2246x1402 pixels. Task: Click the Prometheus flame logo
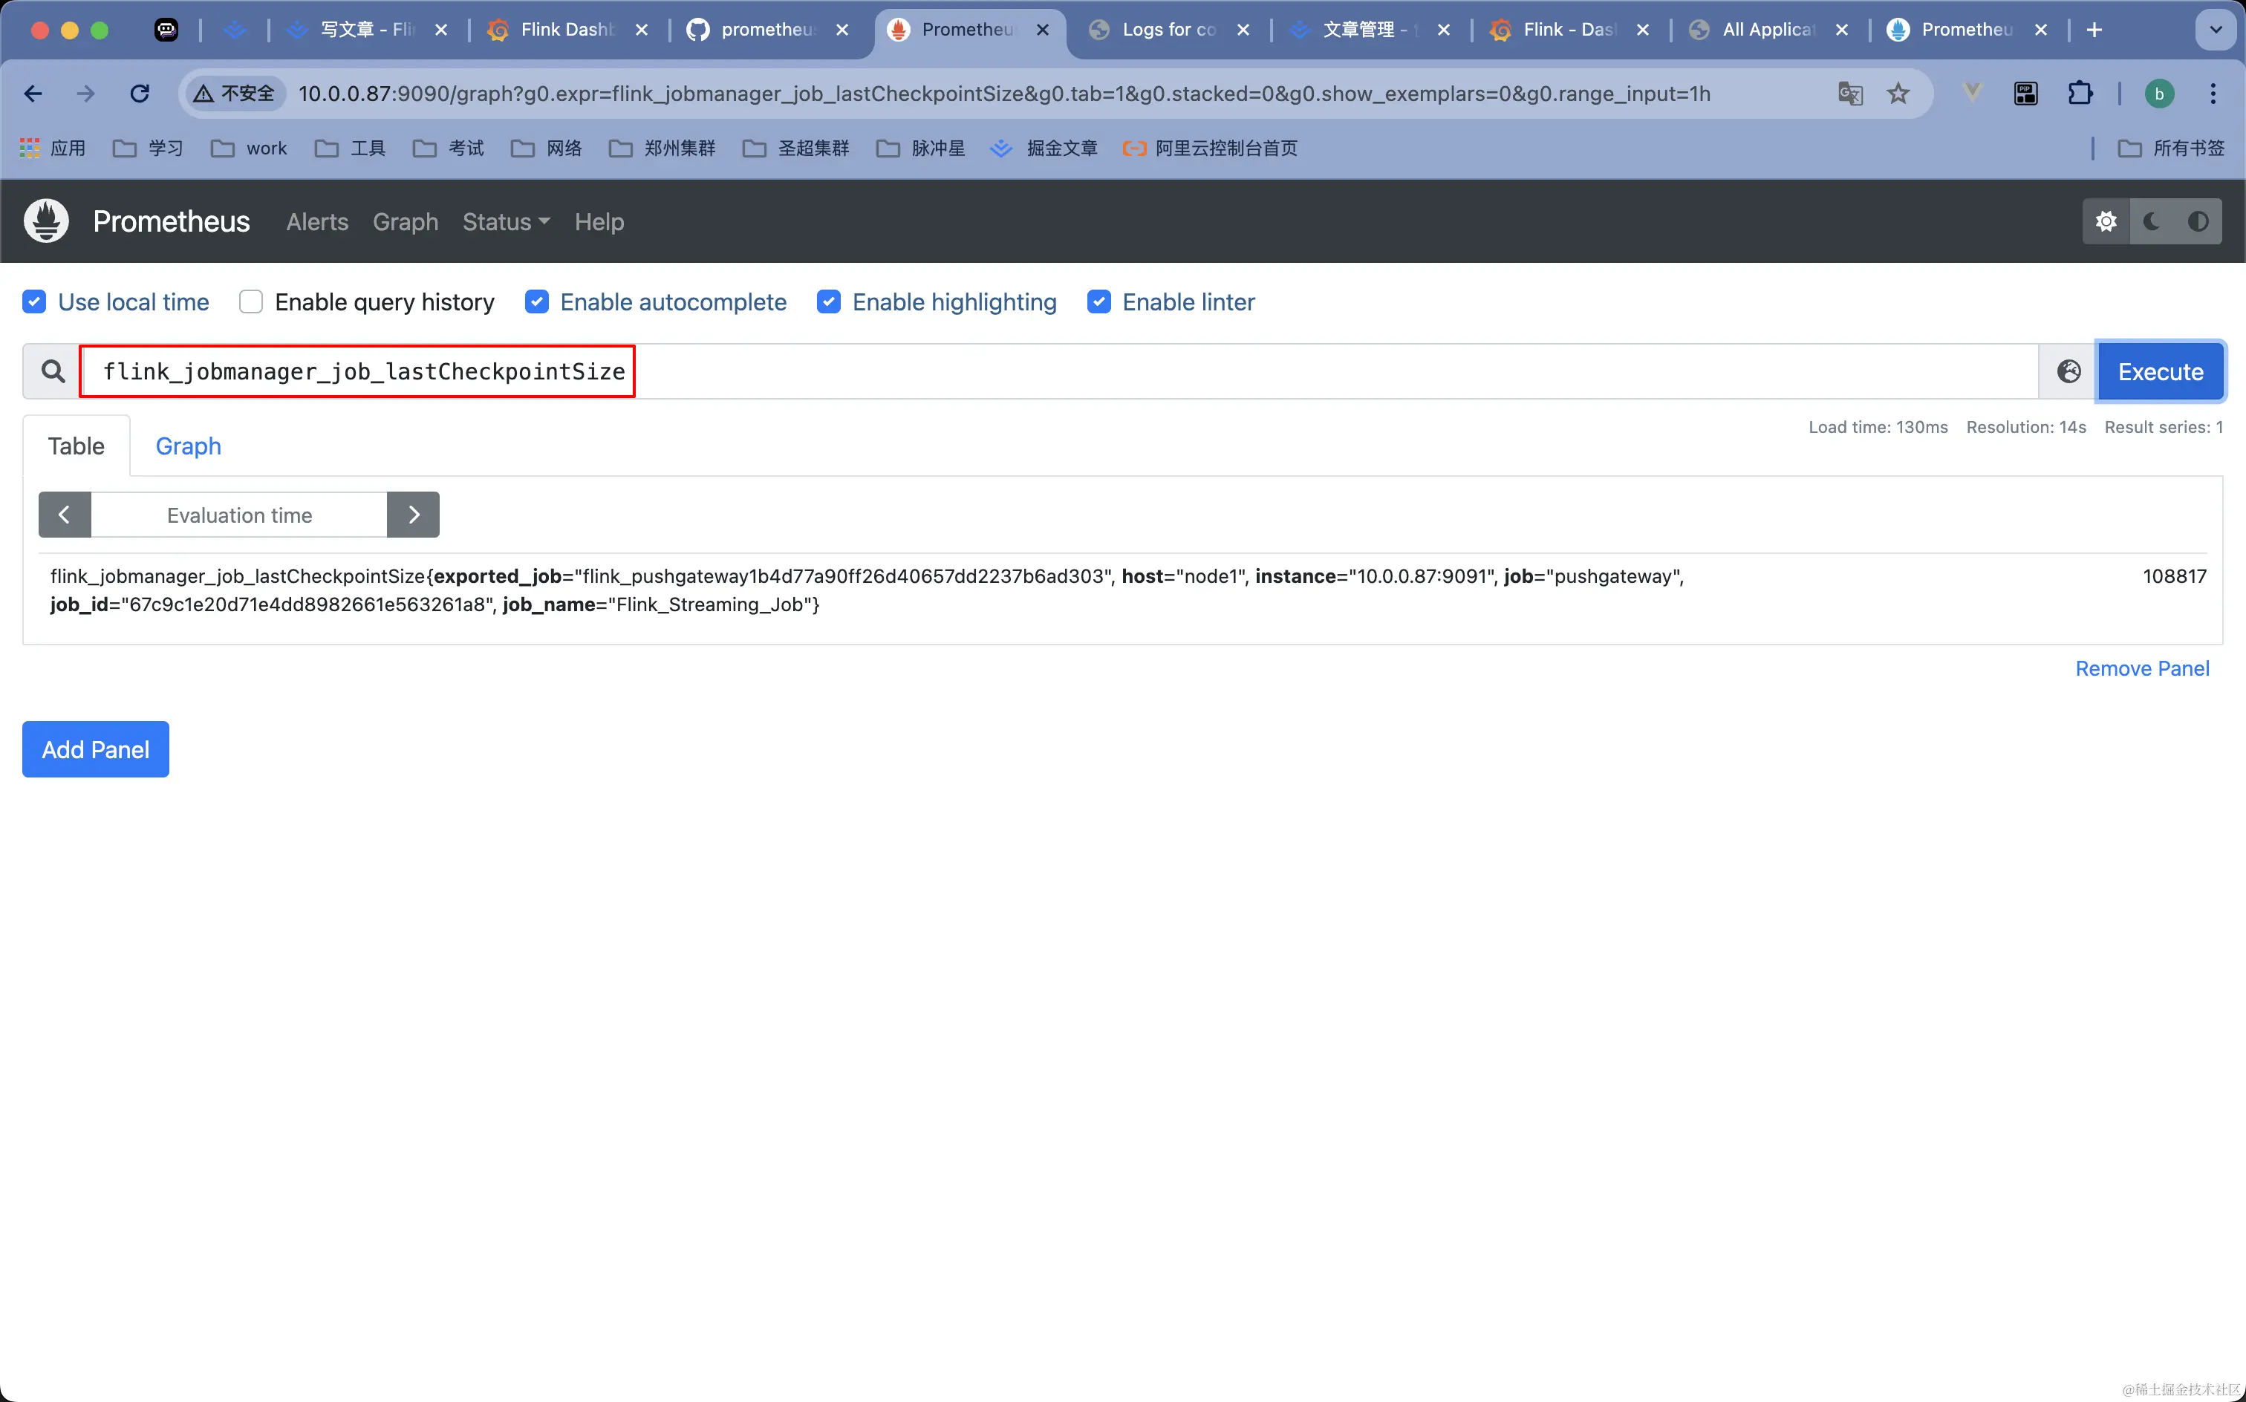[x=46, y=221]
